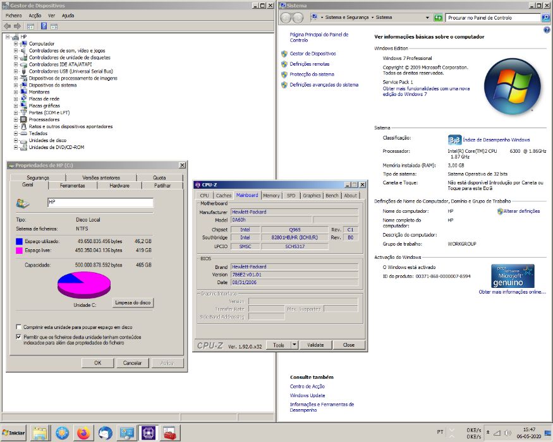This screenshot has width=553, height=442.
Task: Click the drive label field containing HP
Action: pos(100,202)
